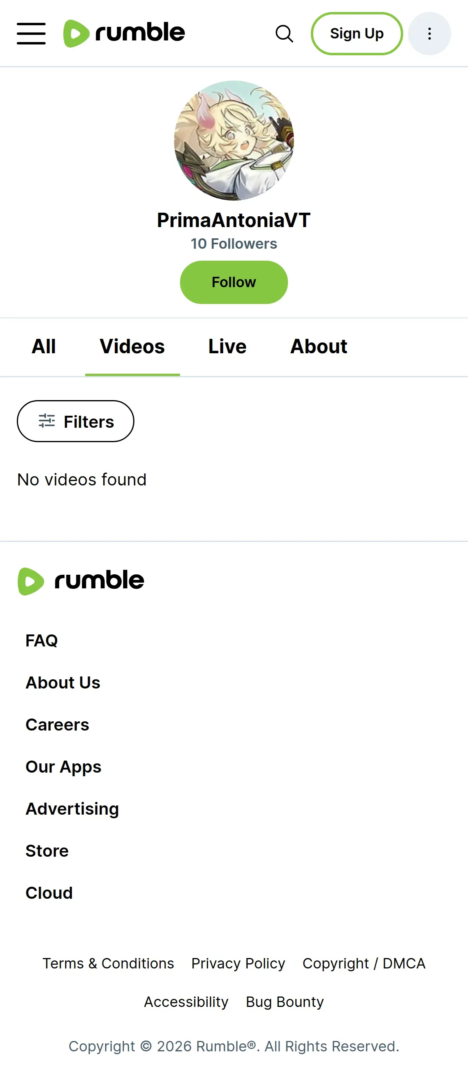Select the Videos tab
Image resolution: width=468 pixels, height=1085 pixels.
click(x=132, y=346)
